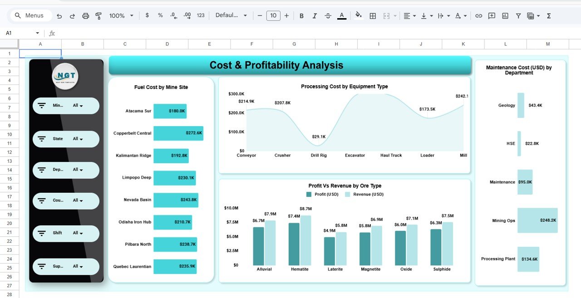Click the Undo icon
The image size is (581, 298).
point(59,16)
